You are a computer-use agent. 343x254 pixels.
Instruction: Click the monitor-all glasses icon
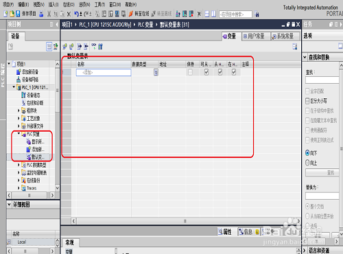(x=93, y=46)
